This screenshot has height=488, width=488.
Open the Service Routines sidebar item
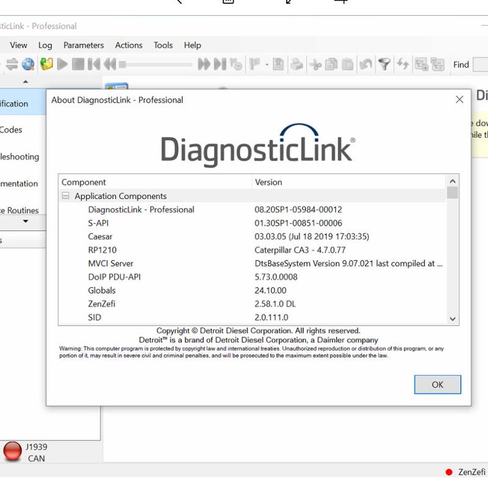(x=23, y=210)
